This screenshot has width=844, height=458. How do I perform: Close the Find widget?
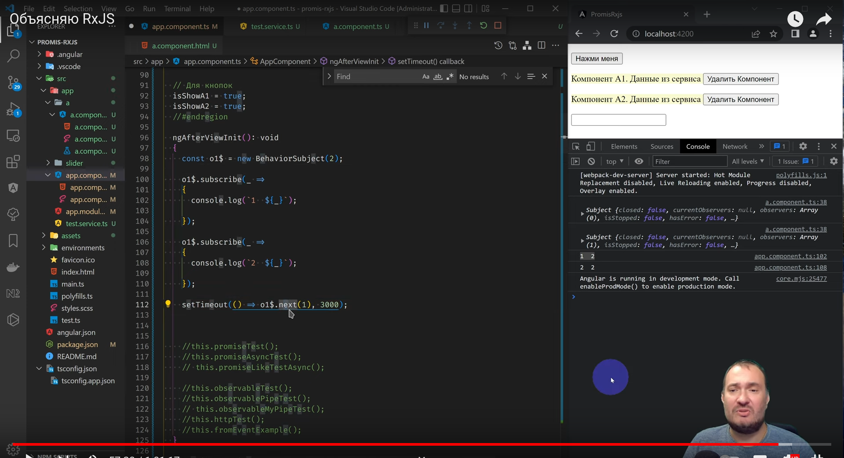tap(545, 76)
